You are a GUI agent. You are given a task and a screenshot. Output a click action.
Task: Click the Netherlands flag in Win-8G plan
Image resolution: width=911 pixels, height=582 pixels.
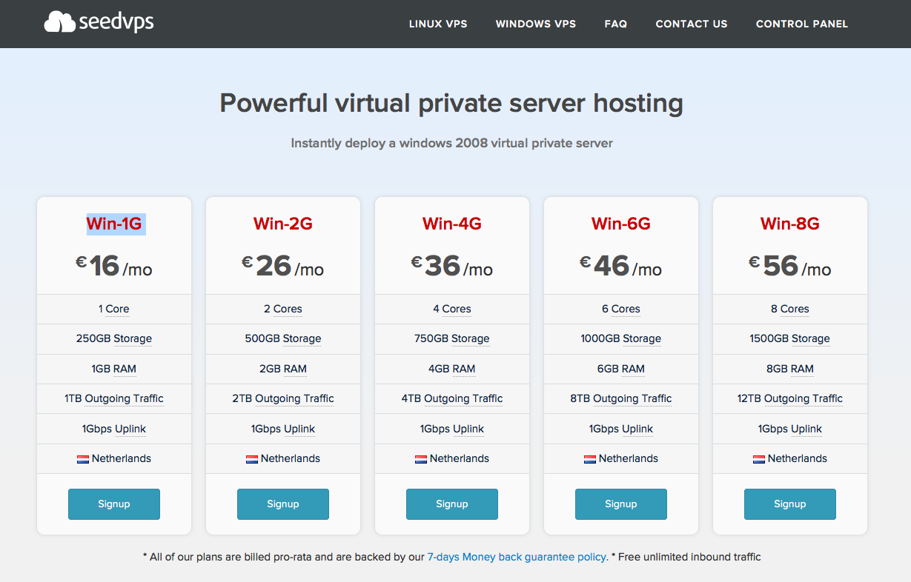(x=759, y=459)
